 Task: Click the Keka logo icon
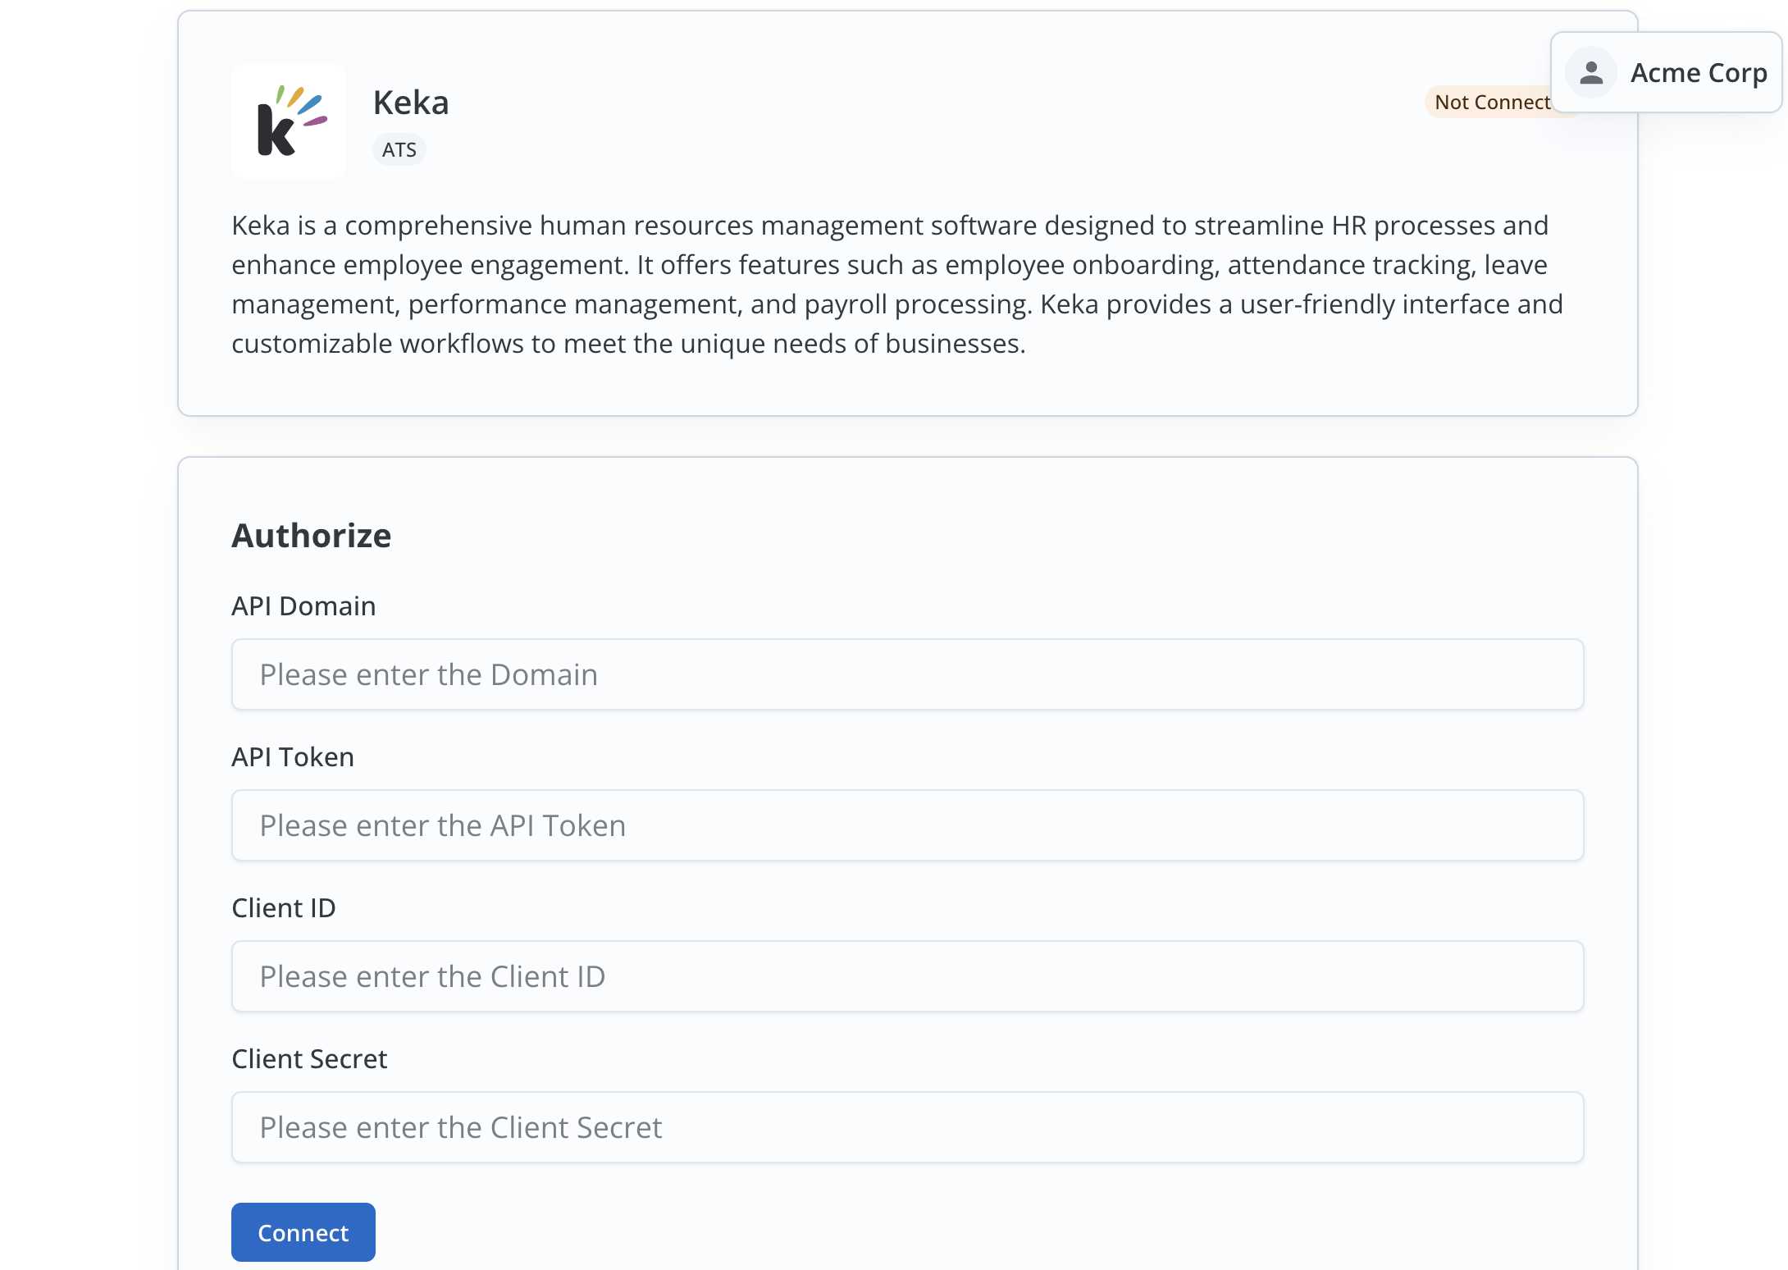pyautogui.click(x=289, y=120)
